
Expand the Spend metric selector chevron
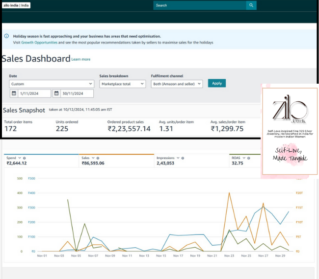(x=19, y=158)
